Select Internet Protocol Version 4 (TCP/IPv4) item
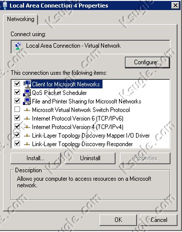Image resolution: width=182 pixels, height=232 pixels. (77, 127)
